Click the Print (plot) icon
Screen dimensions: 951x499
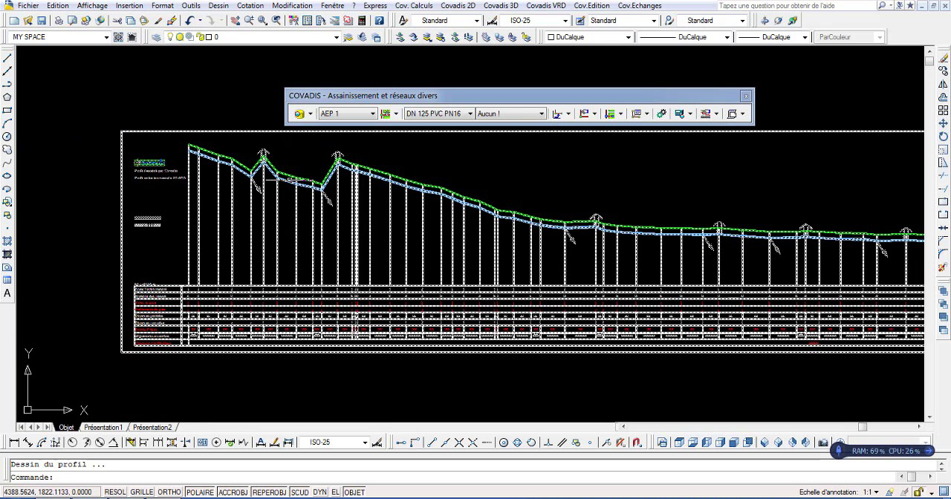tap(59, 21)
